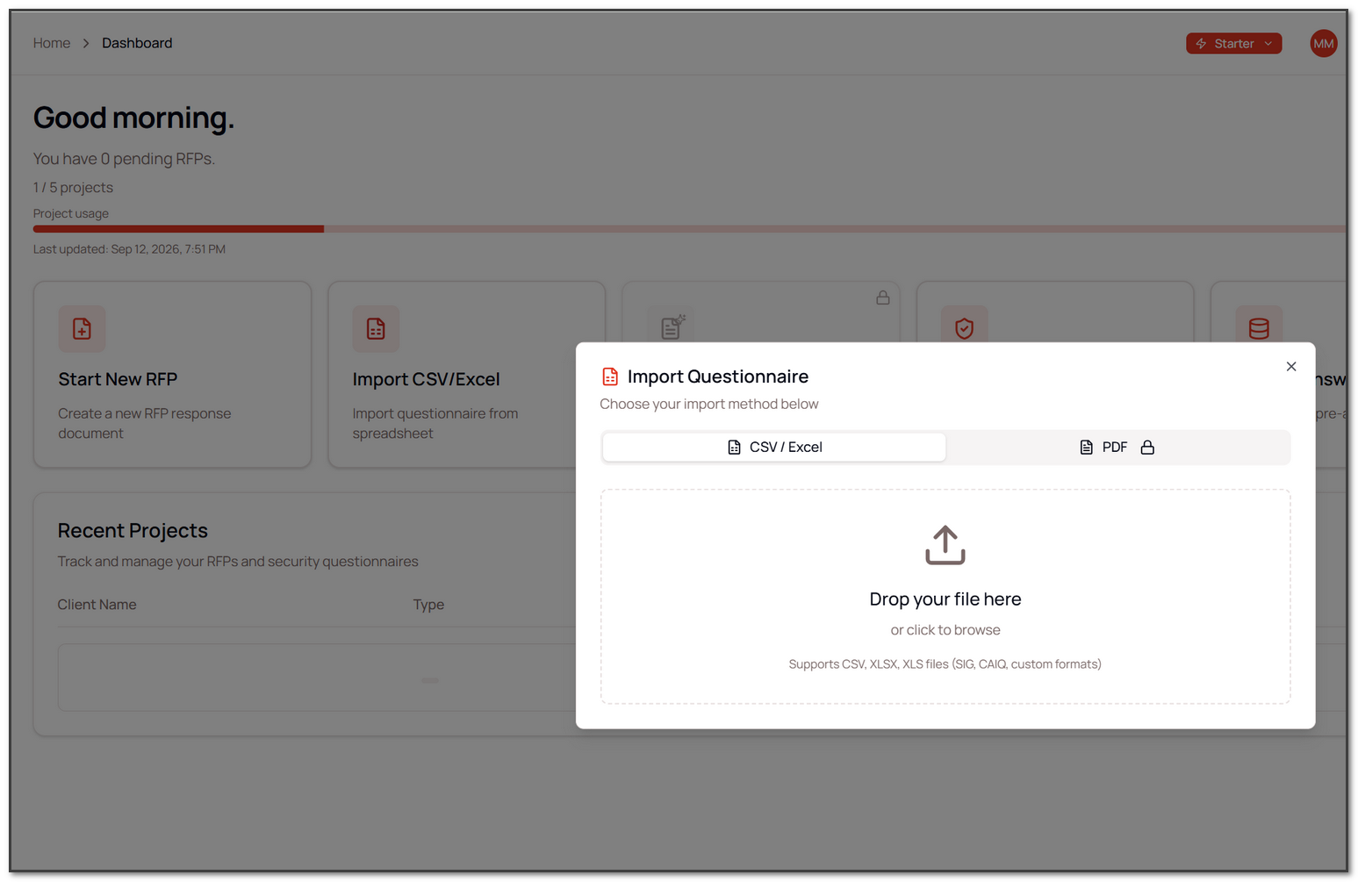Select the CSV / Excel import tab
Screen dimensions: 1358x882
(x=774, y=448)
